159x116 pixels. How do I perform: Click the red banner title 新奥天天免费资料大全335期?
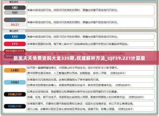click(44, 58)
